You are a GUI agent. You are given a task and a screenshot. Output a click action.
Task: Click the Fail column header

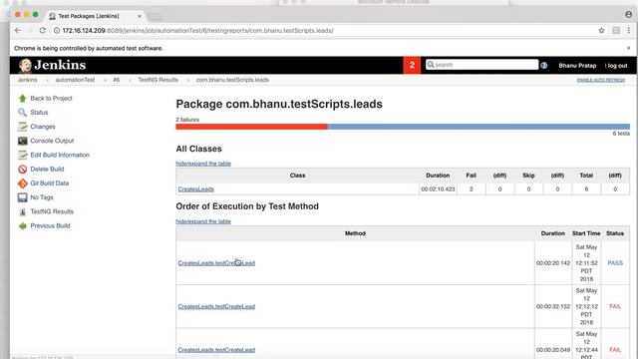click(472, 176)
